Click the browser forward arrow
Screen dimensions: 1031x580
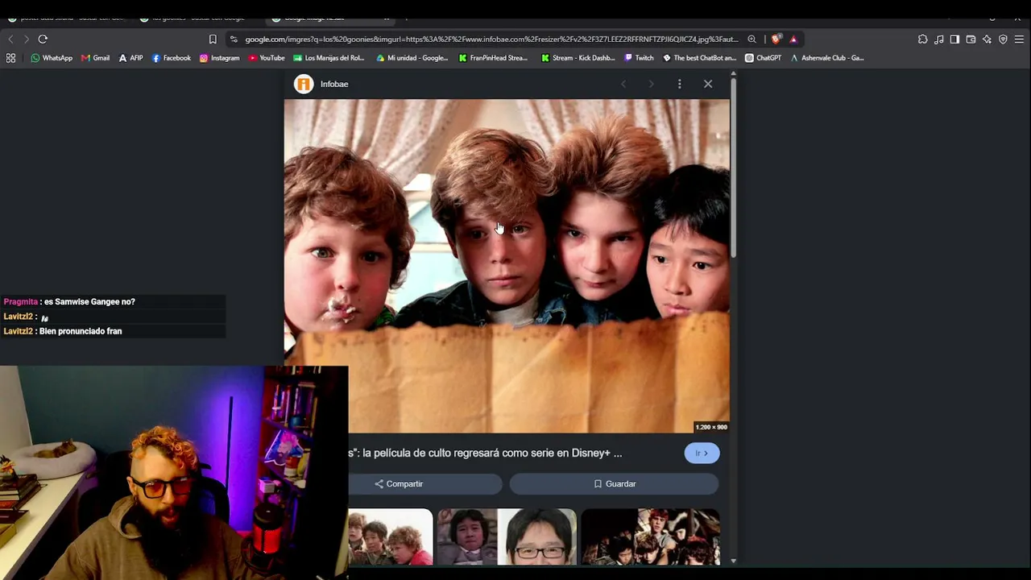pos(27,39)
